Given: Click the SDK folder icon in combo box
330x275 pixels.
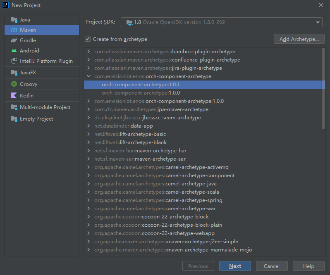Looking at the screenshot, I should point(129,22).
